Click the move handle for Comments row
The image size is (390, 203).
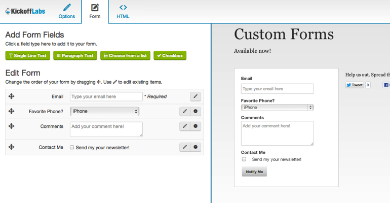pos(12,126)
